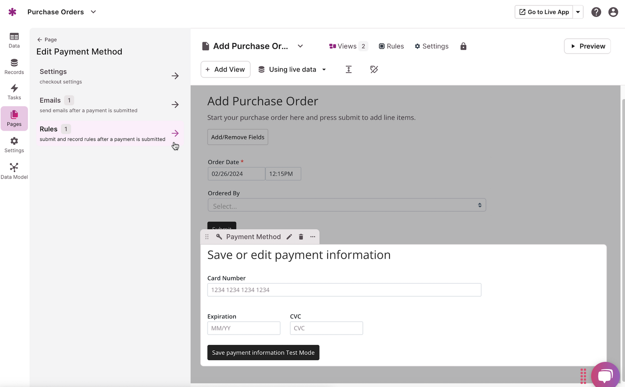This screenshot has width=625, height=387.
Task: Open more options for Payment Method view
Action: 312,236
